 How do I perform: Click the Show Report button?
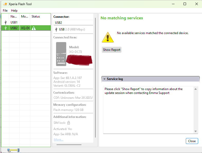coord(112,50)
